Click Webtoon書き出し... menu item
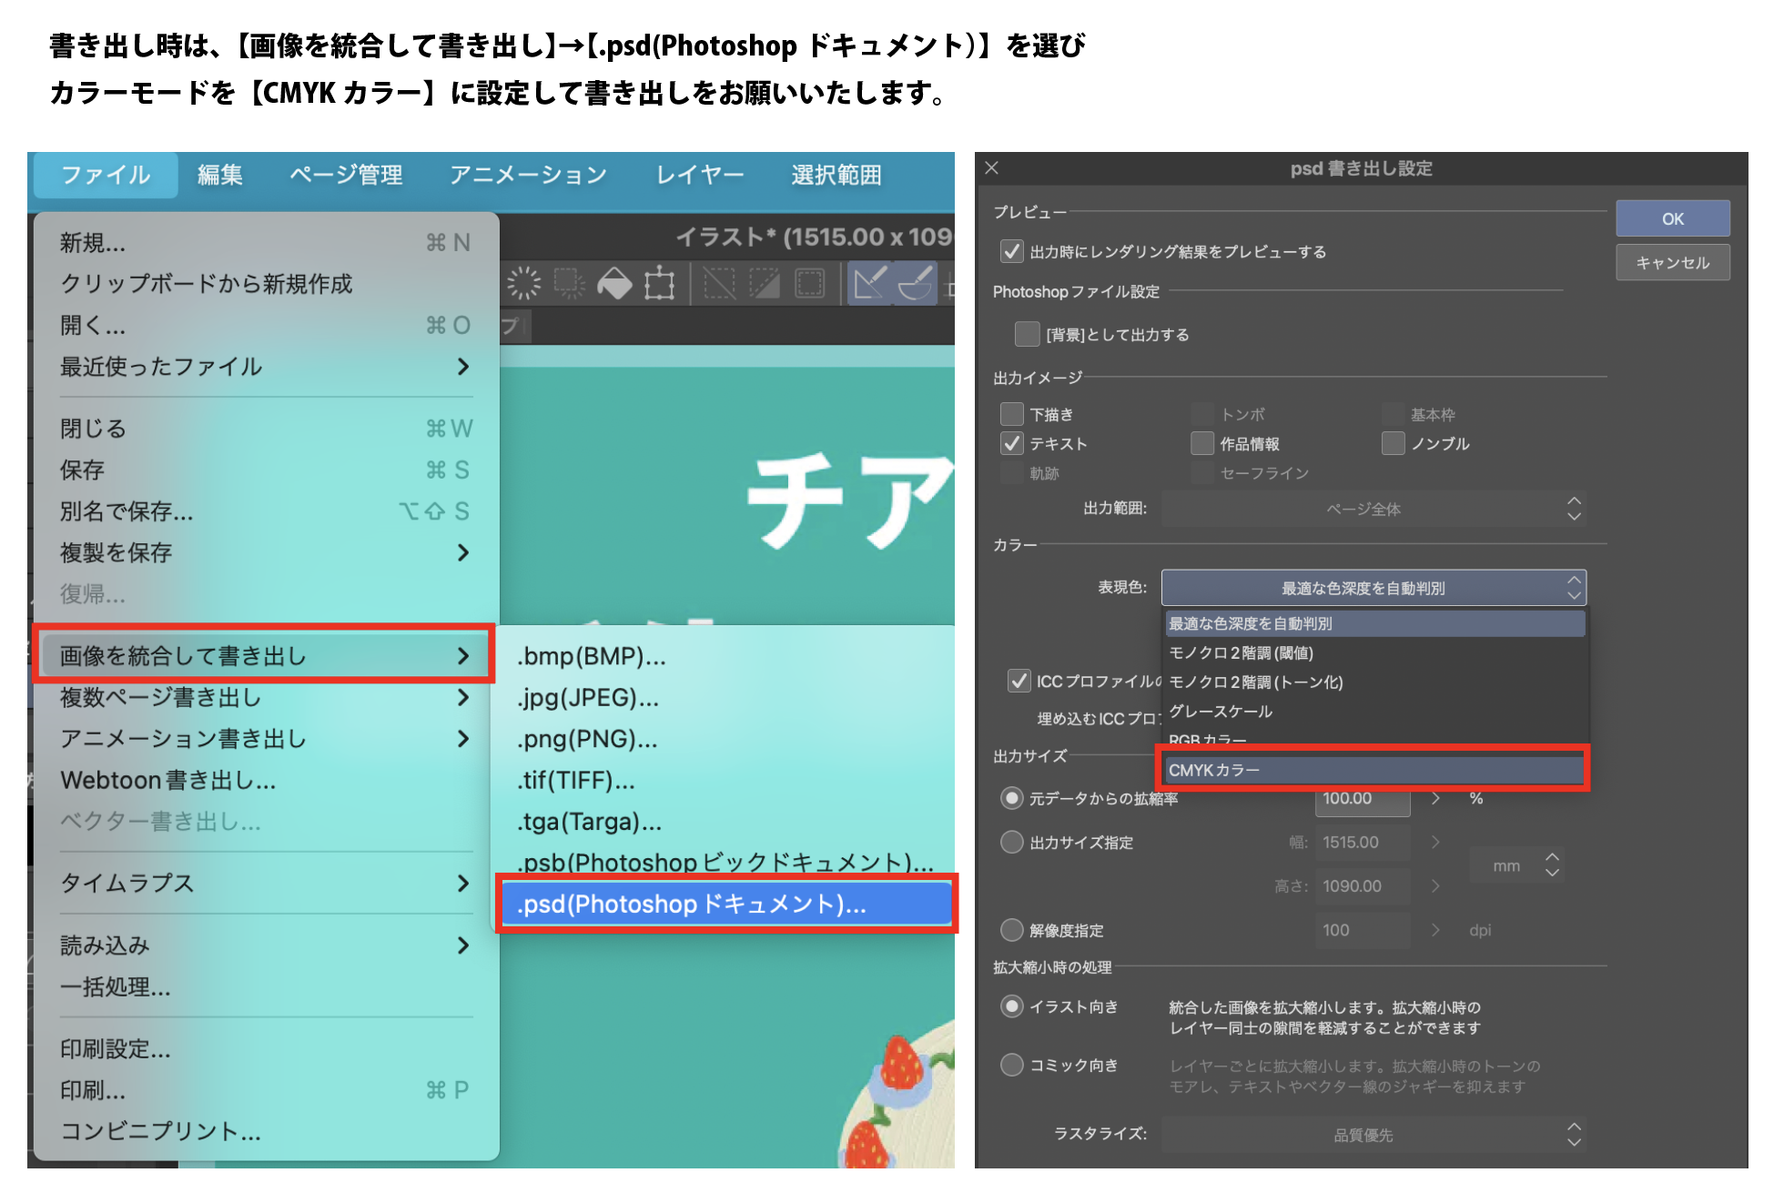Screen dimensions: 1784x1193 point(266,780)
